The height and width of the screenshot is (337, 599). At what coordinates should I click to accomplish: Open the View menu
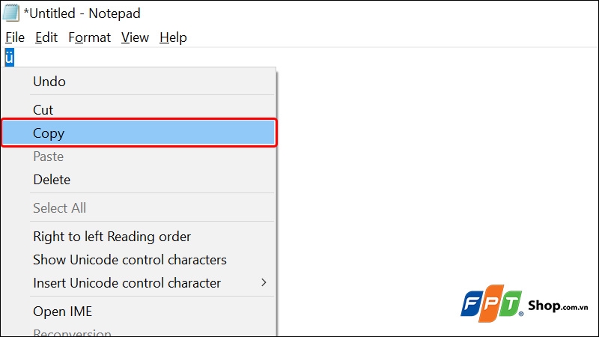[x=135, y=37]
